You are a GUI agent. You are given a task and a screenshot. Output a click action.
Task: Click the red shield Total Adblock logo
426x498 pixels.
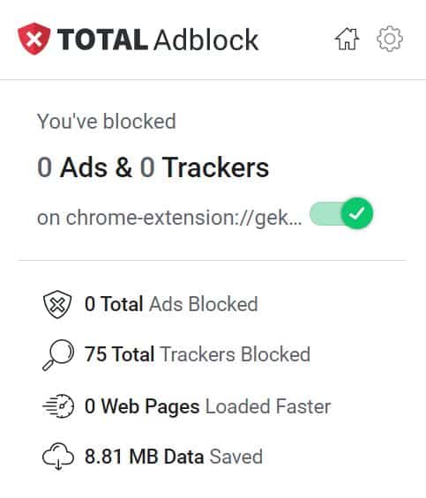[x=34, y=39]
